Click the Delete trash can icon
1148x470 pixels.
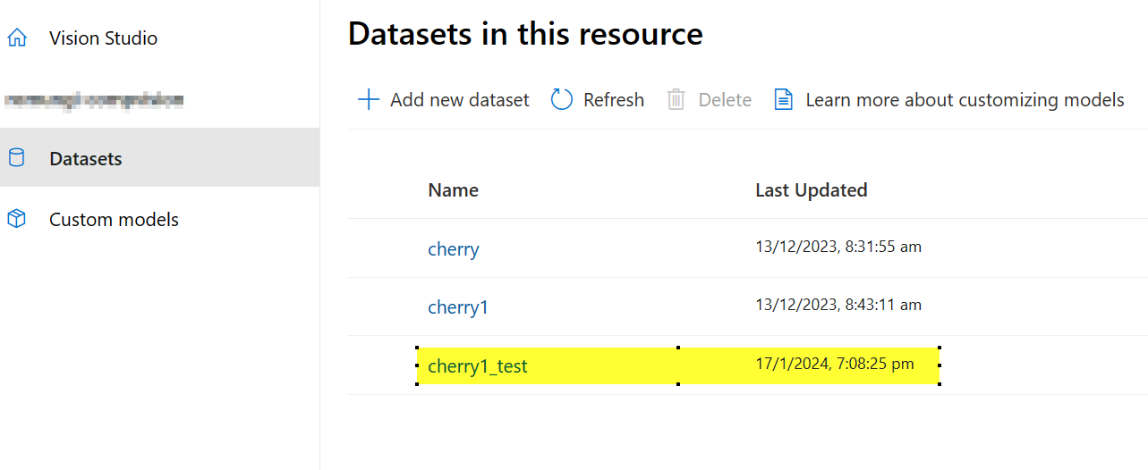point(676,99)
